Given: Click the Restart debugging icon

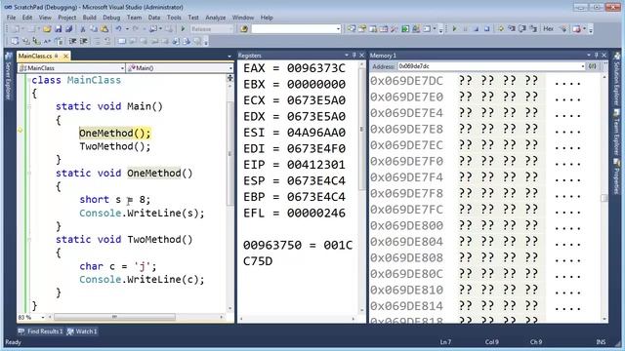Looking at the screenshot, I should click(486, 28).
